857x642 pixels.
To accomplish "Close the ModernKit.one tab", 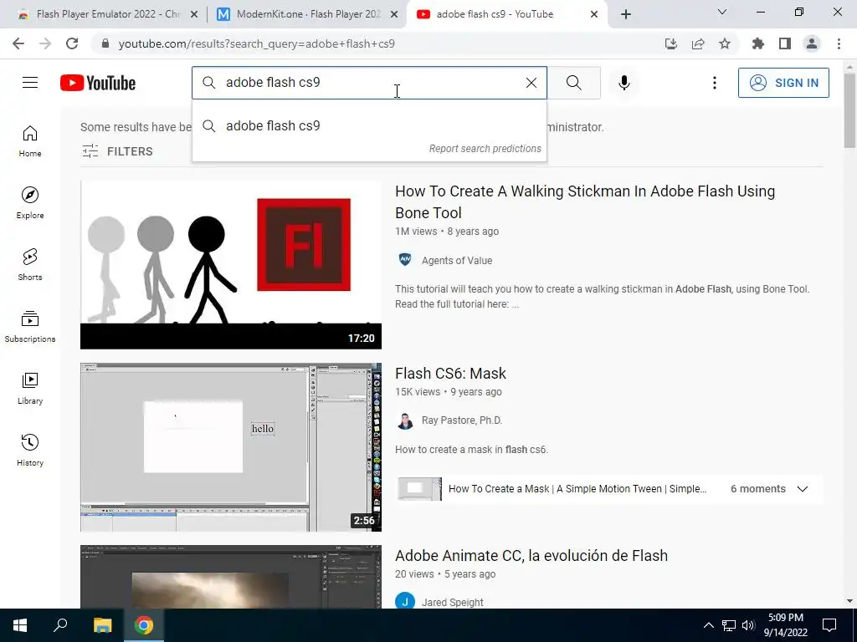I will tap(394, 15).
